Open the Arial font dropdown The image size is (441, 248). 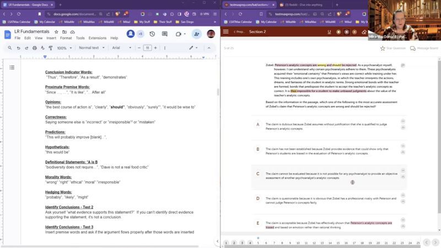(x=122, y=48)
